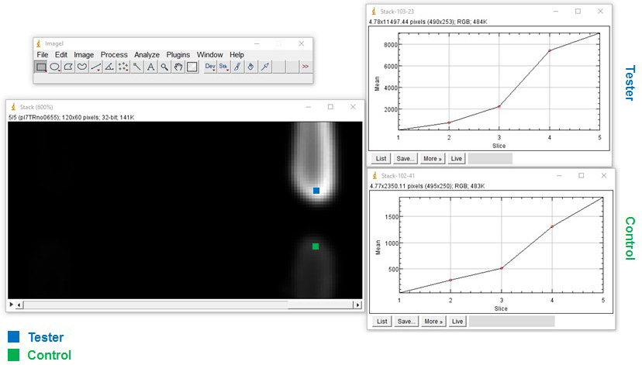Open the Color picker tool
This screenshot has width=642, height=365.
(x=192, y=67)
